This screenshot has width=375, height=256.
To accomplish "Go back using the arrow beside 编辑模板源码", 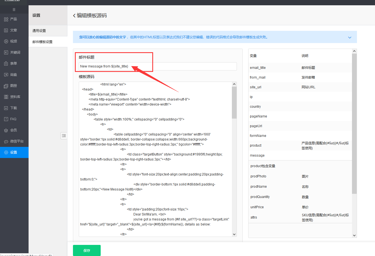I will (74, 16).
